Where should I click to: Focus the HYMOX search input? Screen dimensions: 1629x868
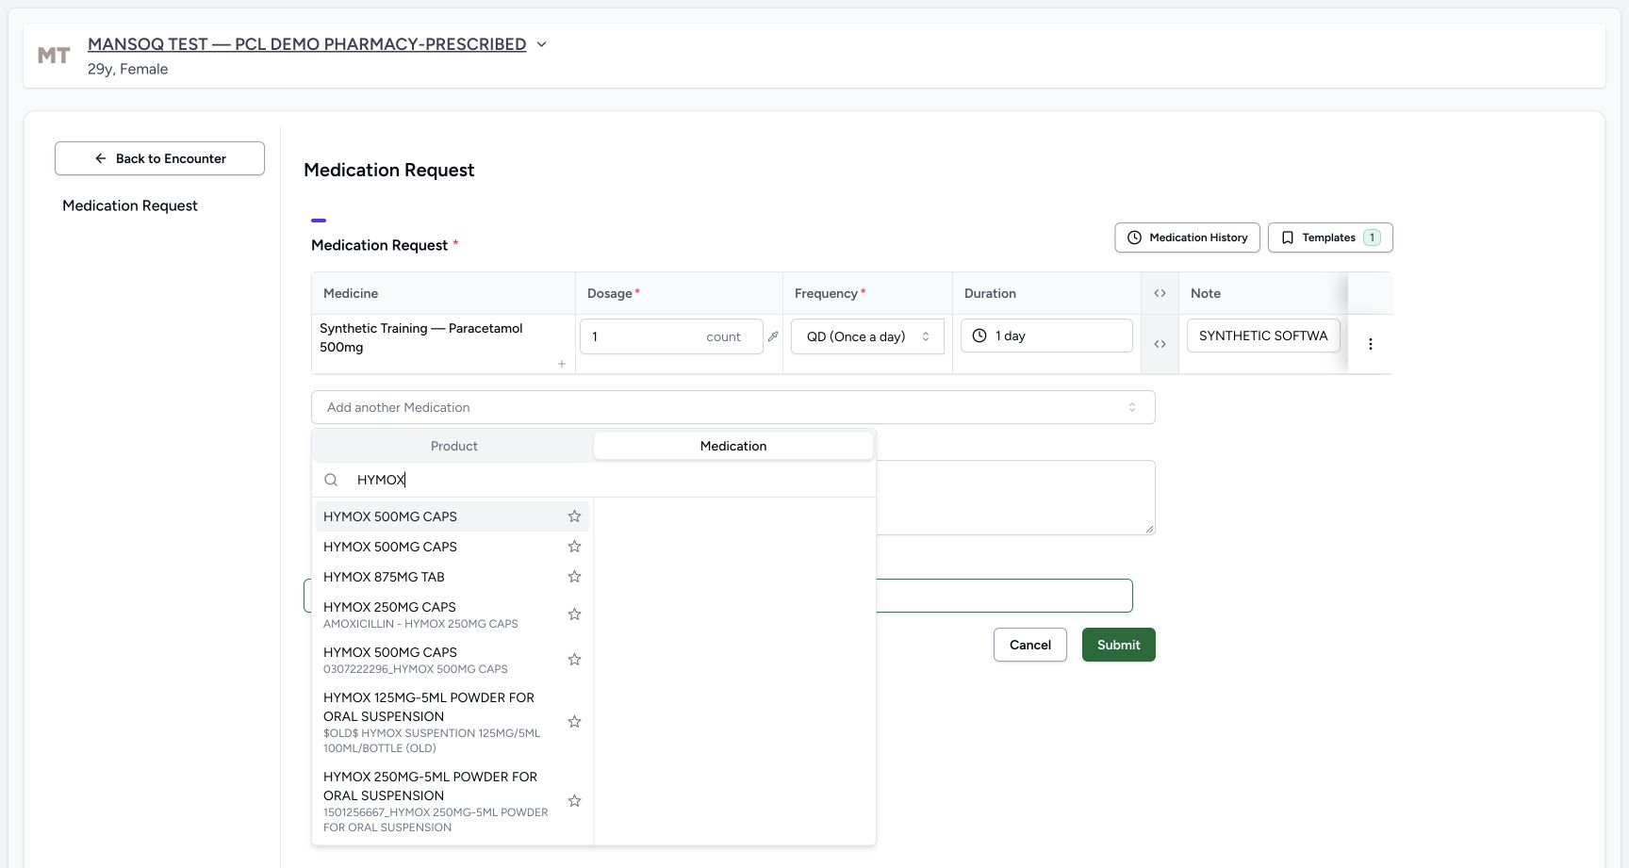coord(613,480)
